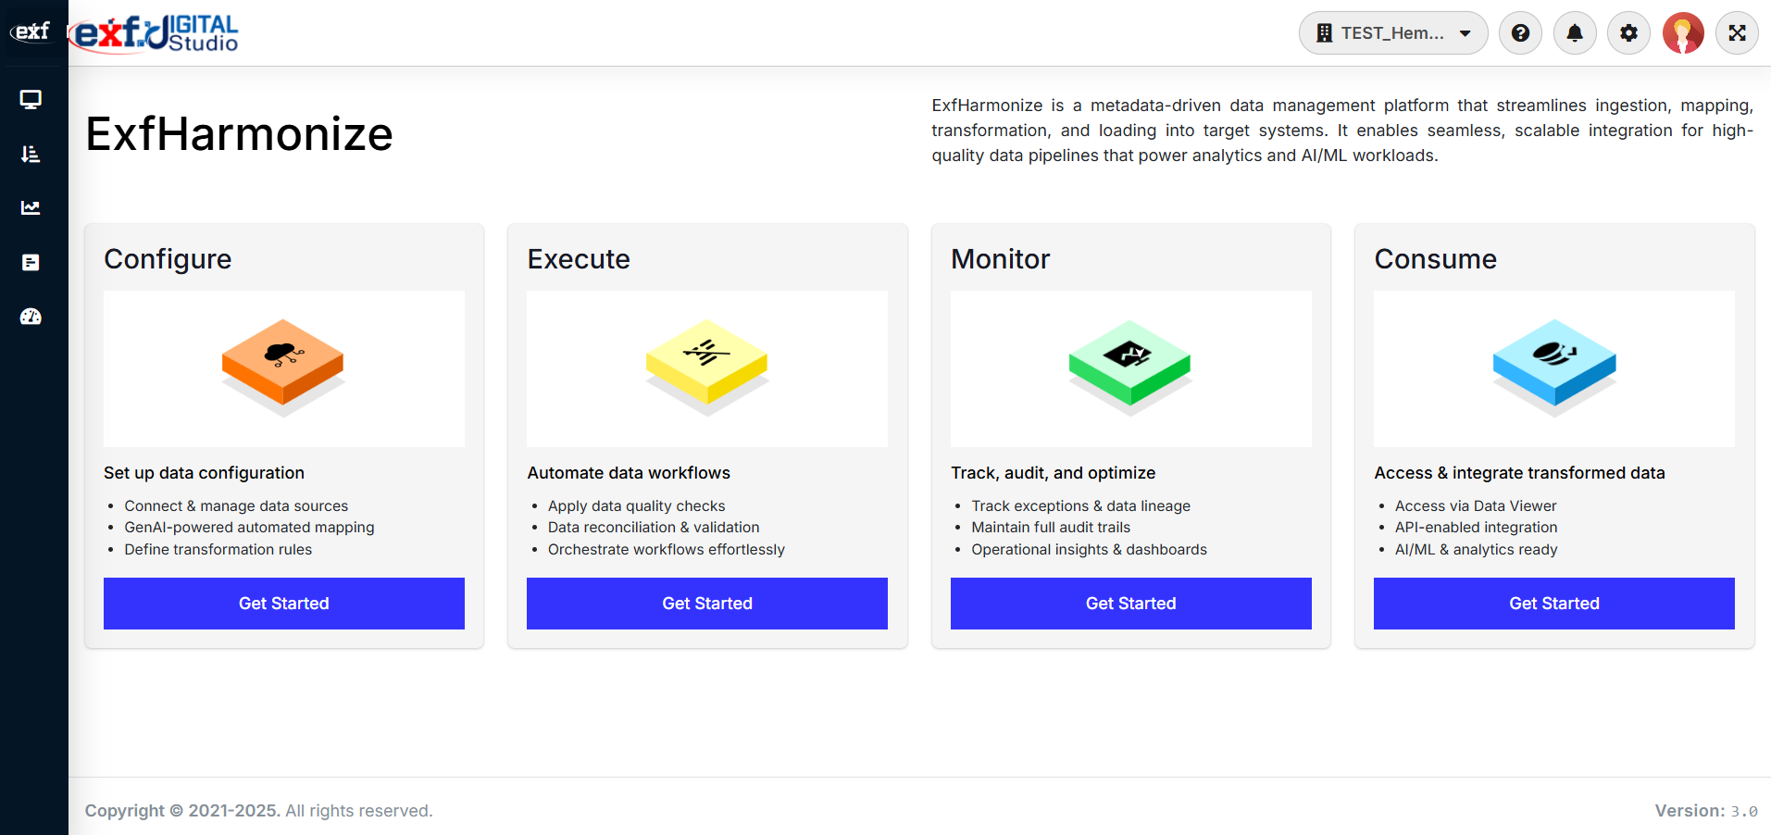Open the monitor screen sidebar icon

click(x=31, y=99)
